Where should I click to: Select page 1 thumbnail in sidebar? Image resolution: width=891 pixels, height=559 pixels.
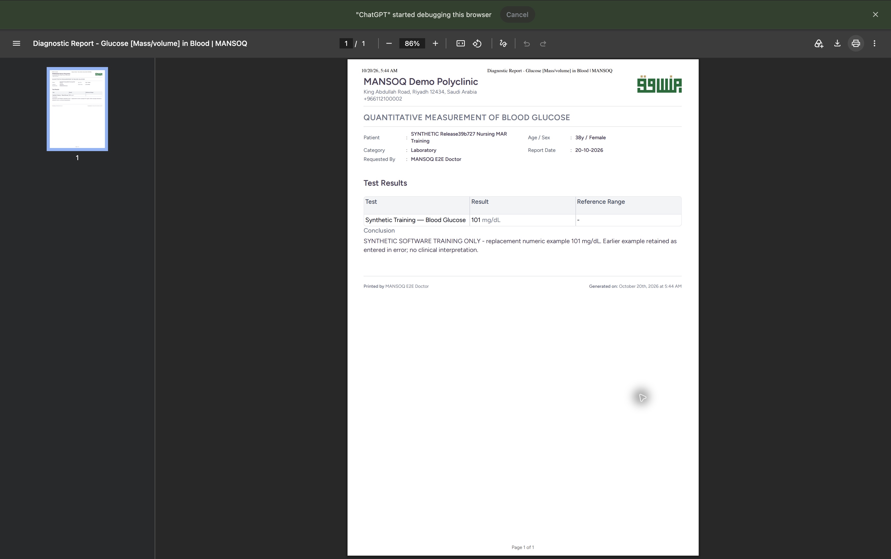coord(77,109)
